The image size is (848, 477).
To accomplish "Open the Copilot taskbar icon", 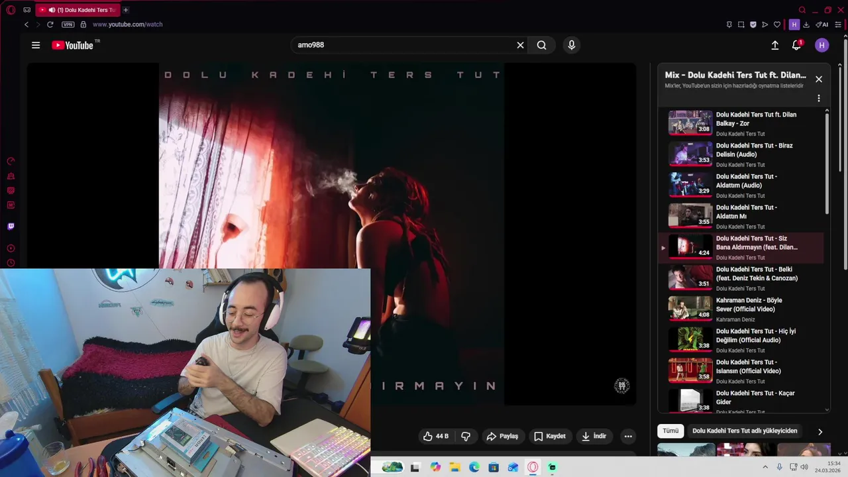I will [x=435, y=467].
